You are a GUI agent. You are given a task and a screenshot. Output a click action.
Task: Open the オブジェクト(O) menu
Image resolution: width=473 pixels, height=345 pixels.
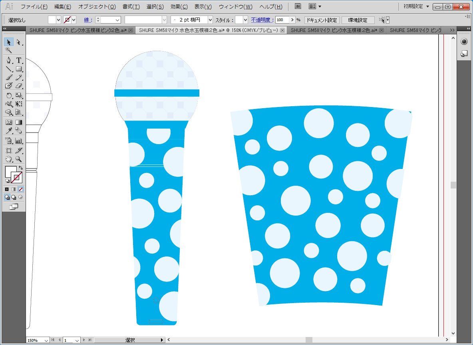tap(97, 7)
